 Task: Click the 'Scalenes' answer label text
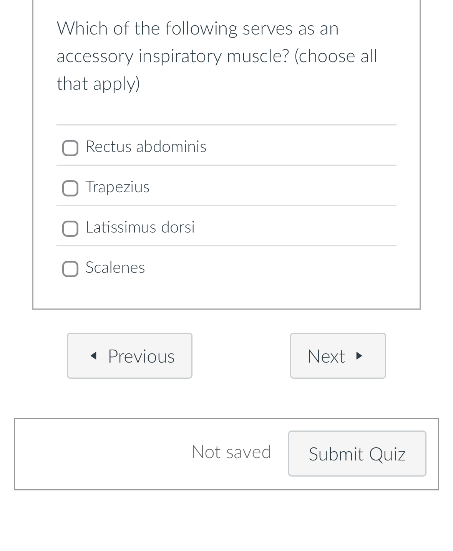coord(115,267)
